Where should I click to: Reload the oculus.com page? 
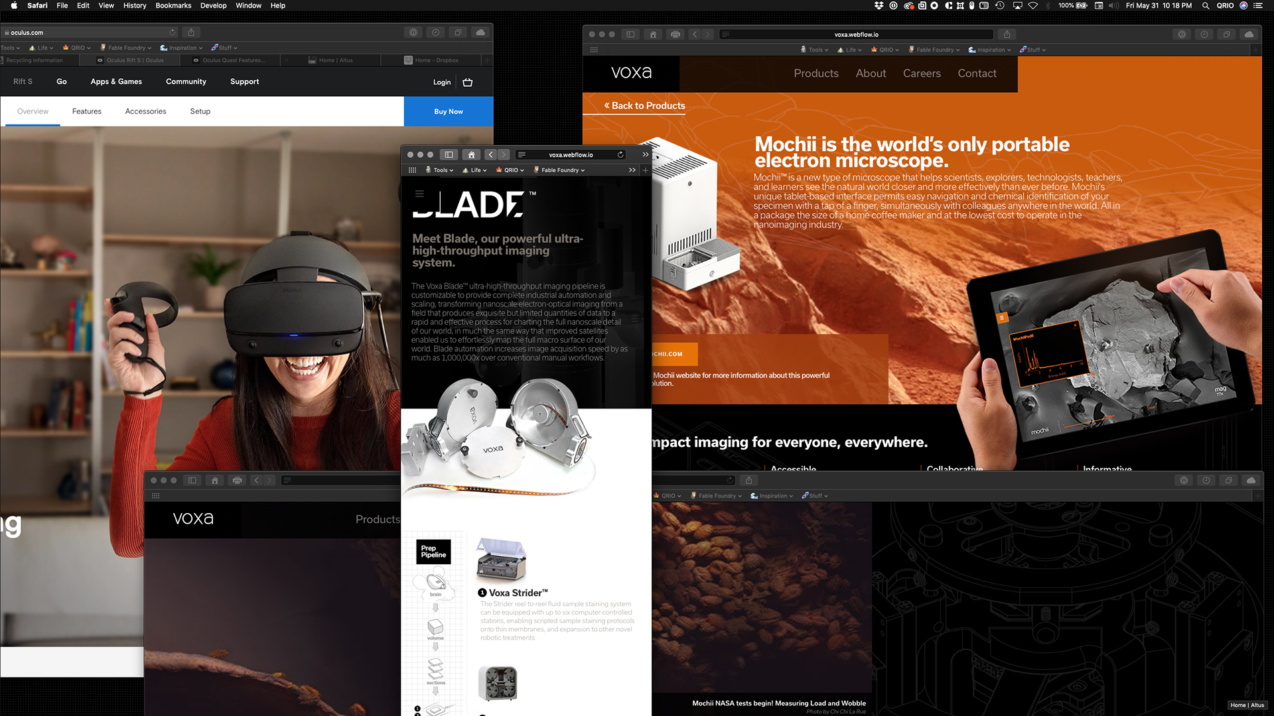173,32
